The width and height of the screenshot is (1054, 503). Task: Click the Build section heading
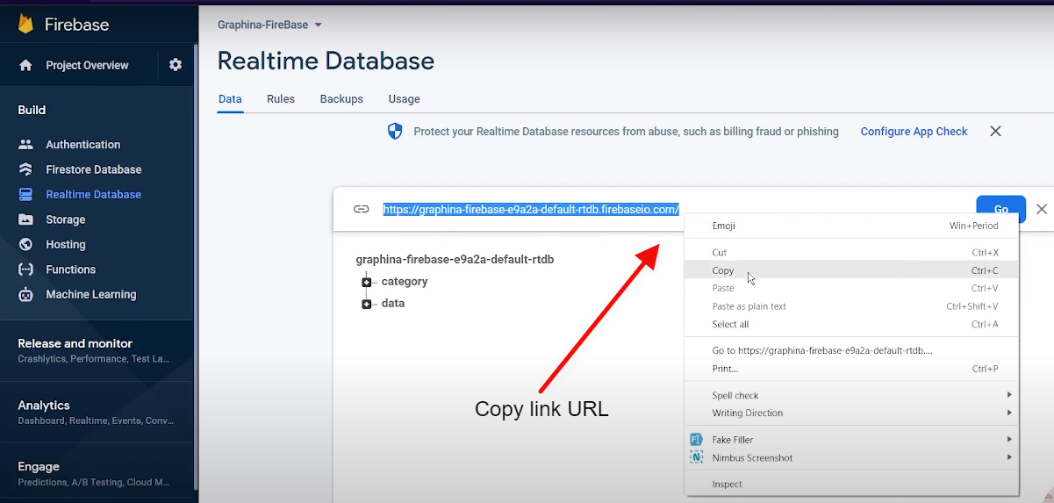tap(32, 110)
